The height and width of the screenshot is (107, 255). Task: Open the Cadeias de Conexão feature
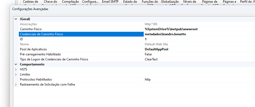click(31, 2)
